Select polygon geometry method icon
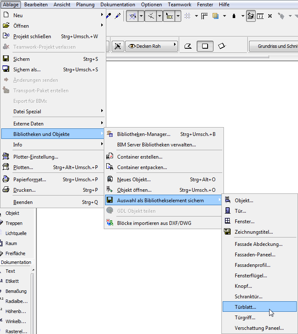 point(188,46)
